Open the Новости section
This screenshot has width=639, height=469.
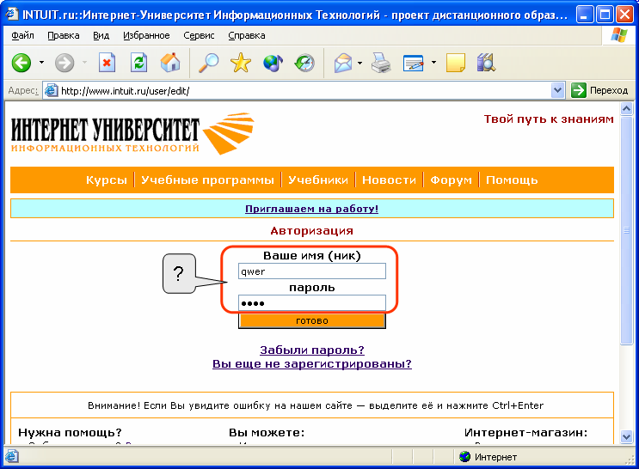point(389,180)
